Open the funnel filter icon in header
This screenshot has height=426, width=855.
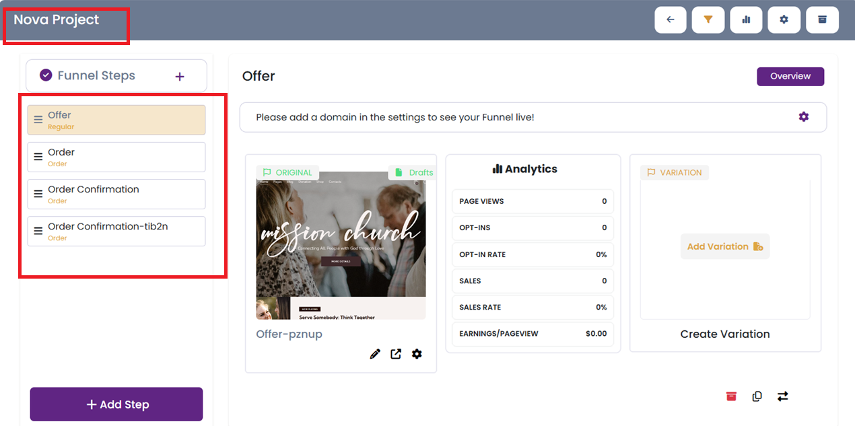pyautogui.click(x=708, y=20)
